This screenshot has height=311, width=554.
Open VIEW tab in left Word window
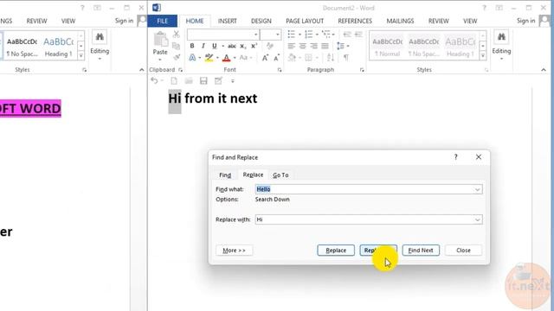point(68,21)
